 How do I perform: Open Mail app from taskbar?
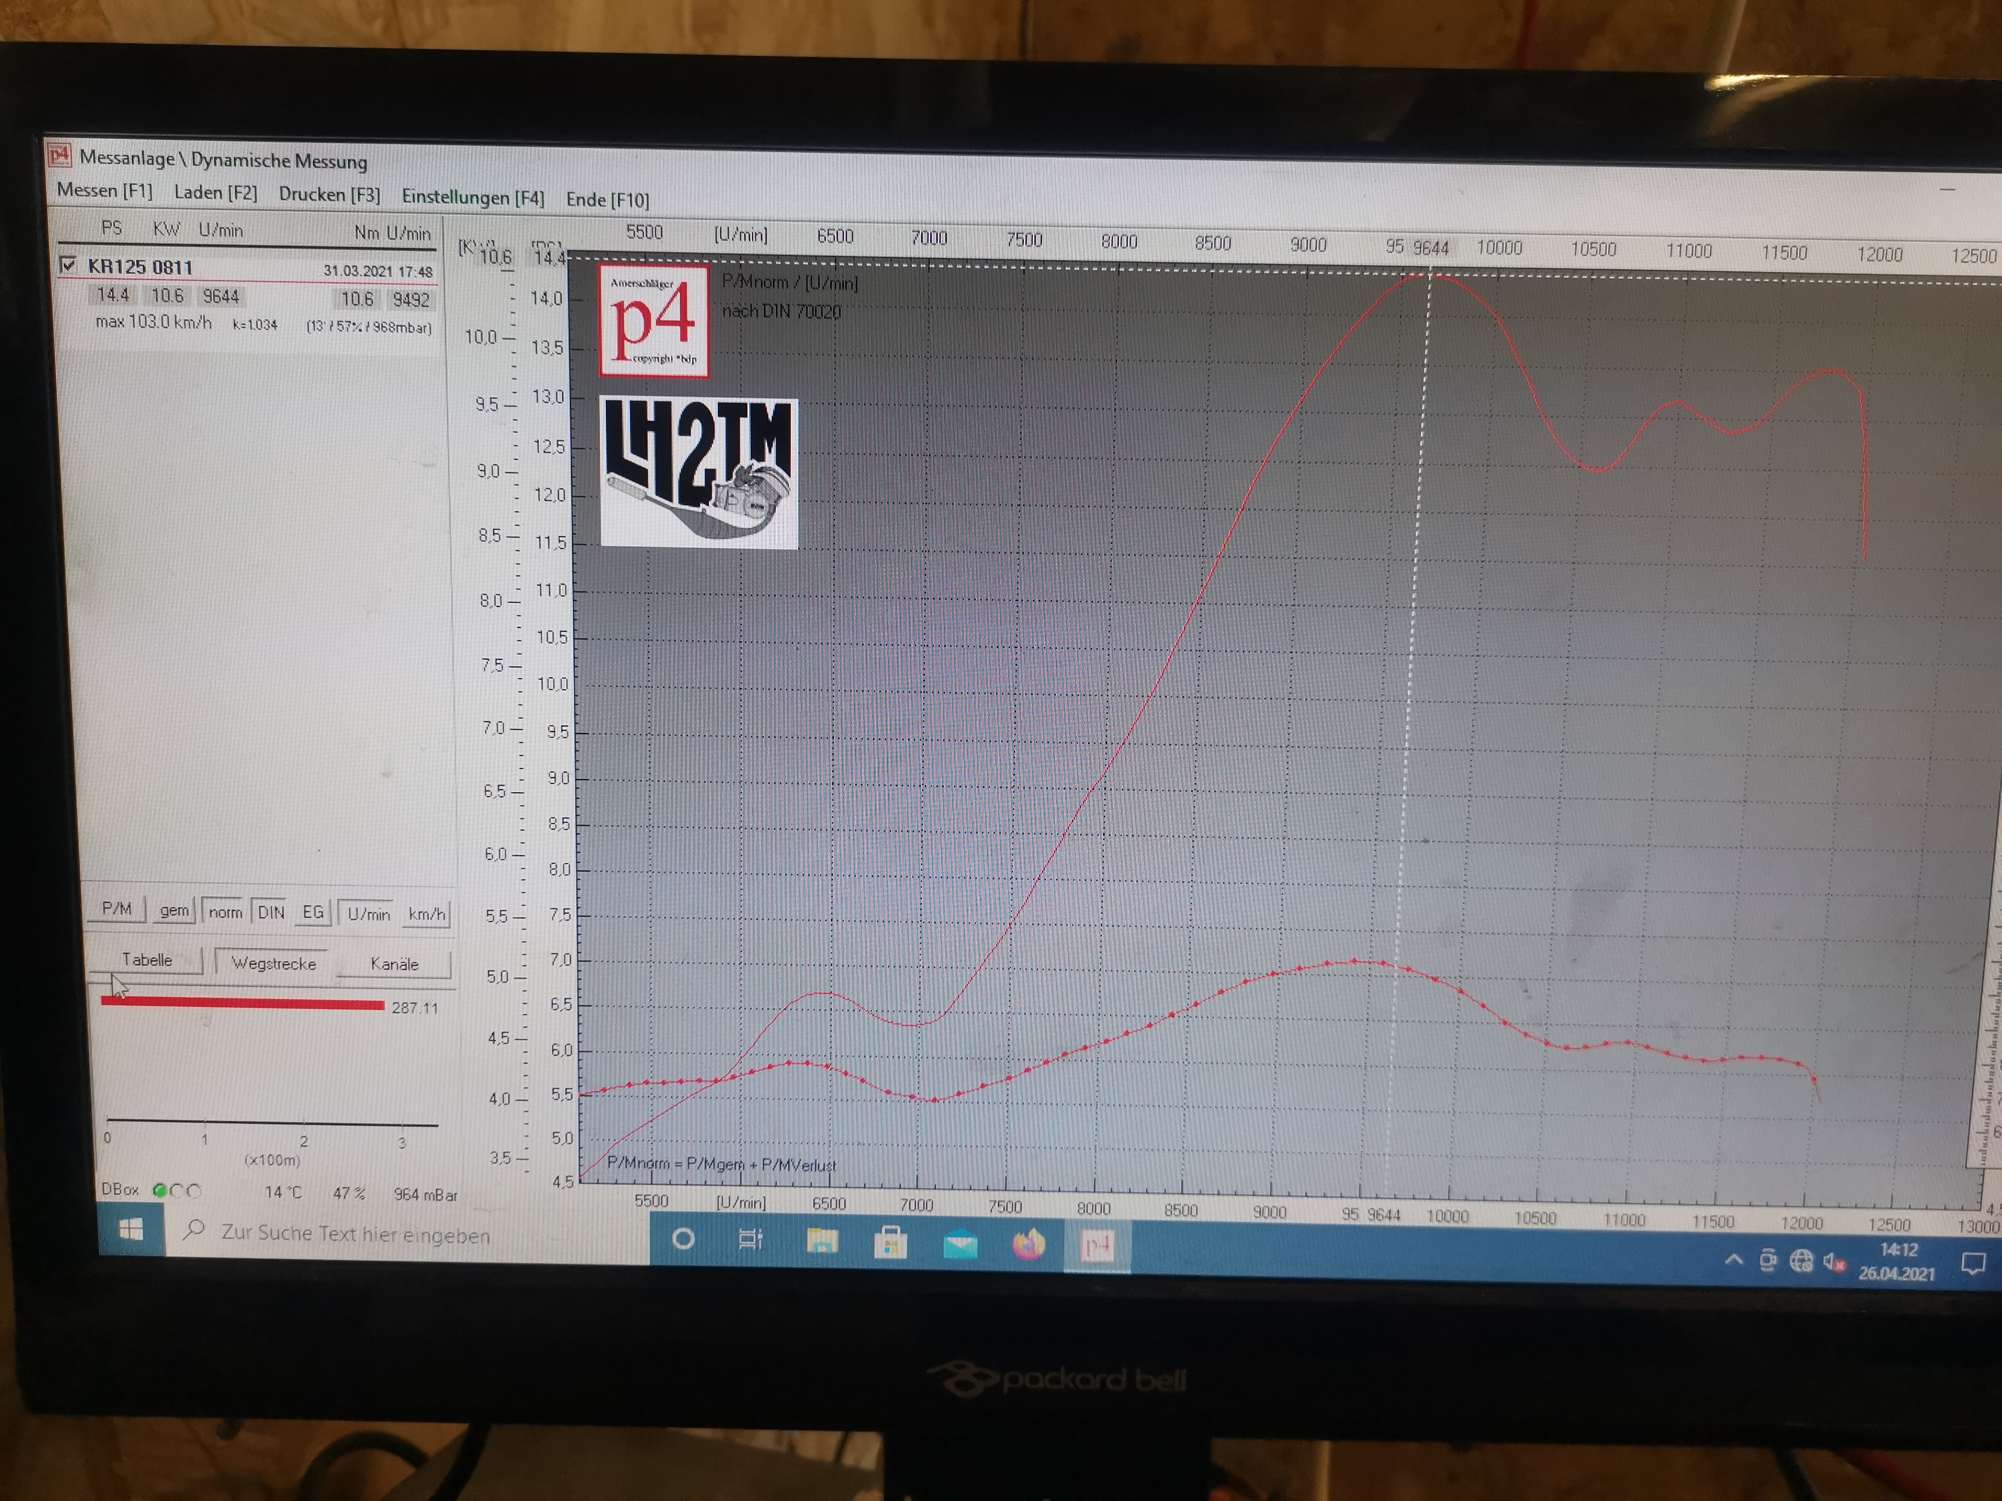pyautogui.click(x=960, y=1245)
